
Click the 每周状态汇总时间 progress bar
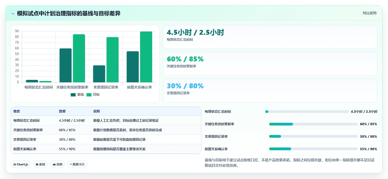(307, 112)
